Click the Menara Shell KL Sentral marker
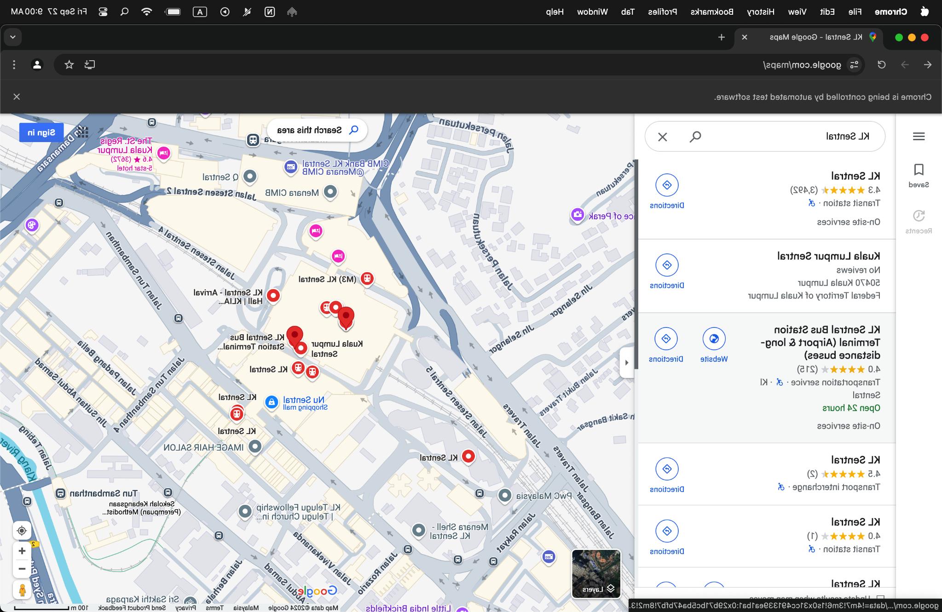This screenshot has height=612, width=942. pyautogui.click(x=418, y=530)
